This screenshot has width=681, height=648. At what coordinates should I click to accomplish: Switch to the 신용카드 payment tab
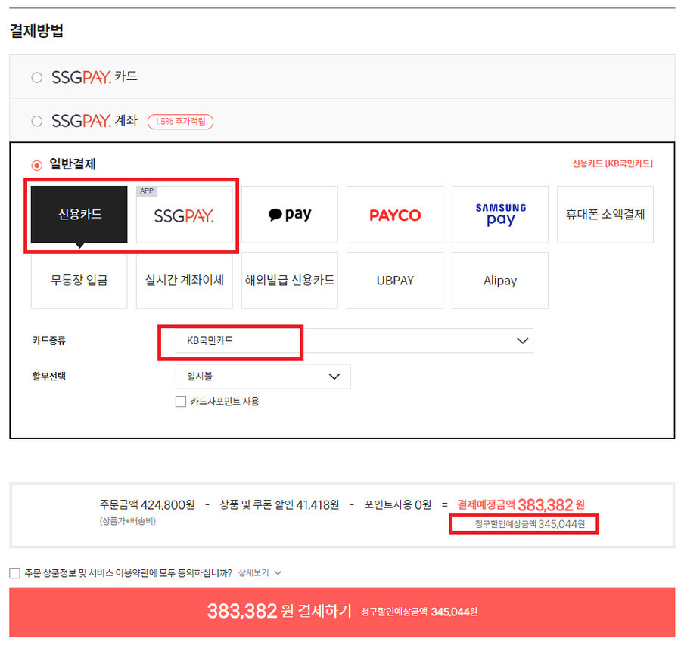click(79, 215)
